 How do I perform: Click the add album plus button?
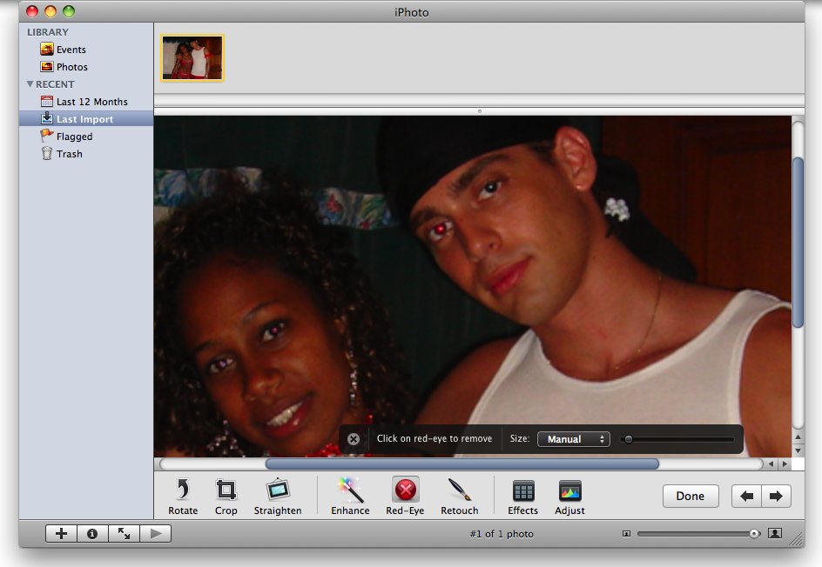coord(61,534)
